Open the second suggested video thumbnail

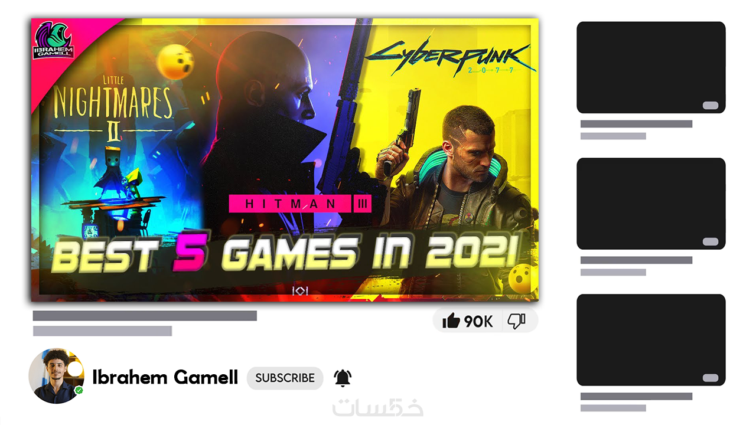tap(651, 204)
